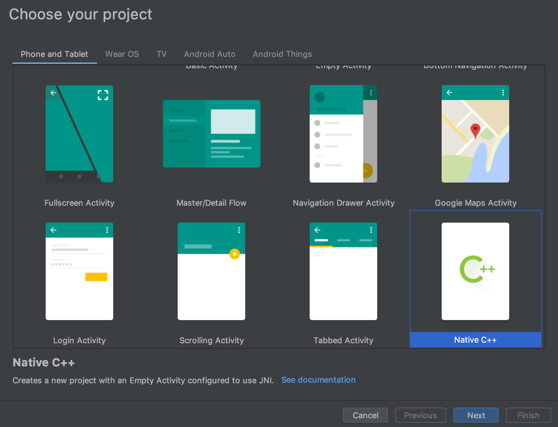
Task: Select the Fullscreen Activity template thumbnail
Action: pyautogui.click(x=79, y=134)
